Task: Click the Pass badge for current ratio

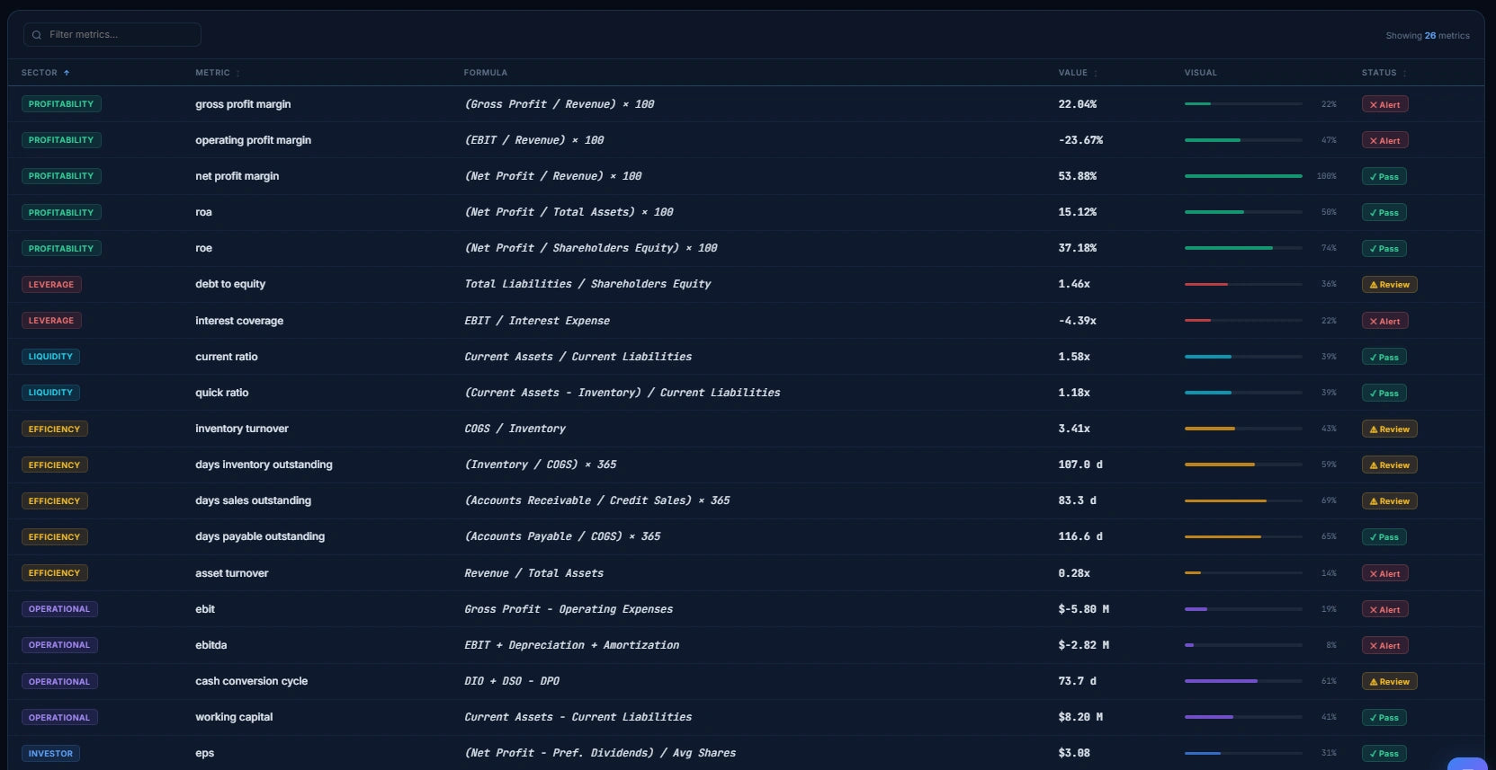Action: pyautogui.click(x=1384, y=357)
